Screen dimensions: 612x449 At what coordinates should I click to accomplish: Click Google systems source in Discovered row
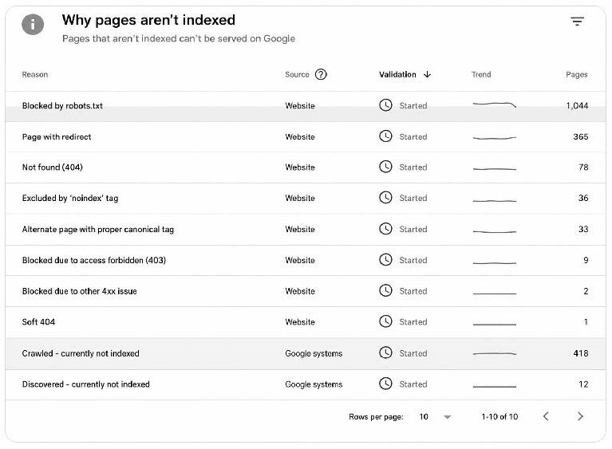pyautogui.click(x=314, y=384)
